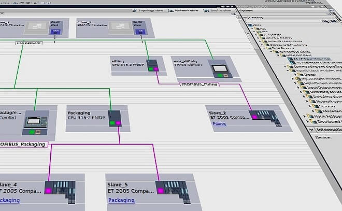This screenshot has height=211, width=342.
Task: Click the magenta PROFIBUS port on Filling CPU
Action: [x=156, y=69]
